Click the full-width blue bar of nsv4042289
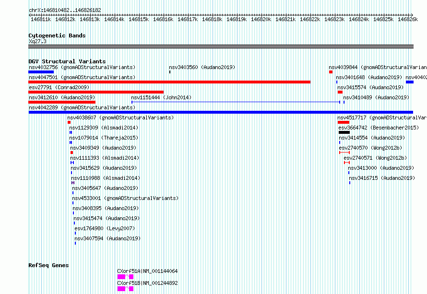Screen dimensions: 427x294 point(221,112)
